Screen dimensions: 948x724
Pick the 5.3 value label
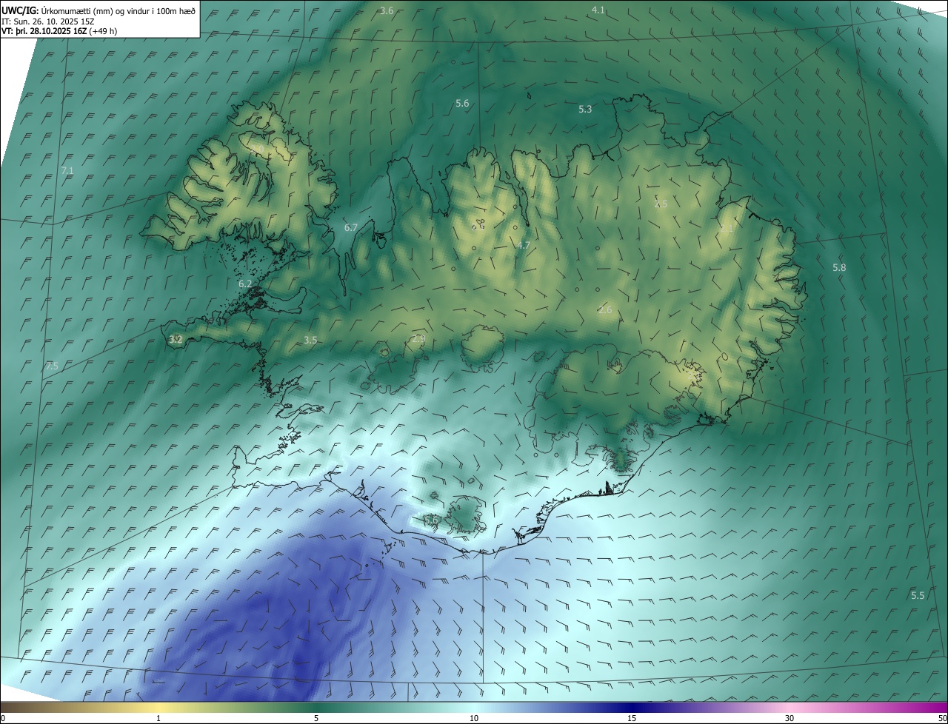point(585,110)
